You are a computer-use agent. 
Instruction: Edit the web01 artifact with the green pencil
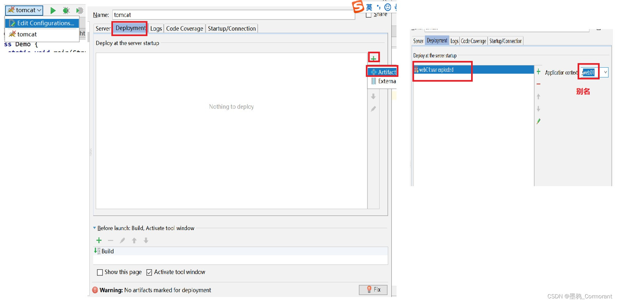click(x=539, y=121)
